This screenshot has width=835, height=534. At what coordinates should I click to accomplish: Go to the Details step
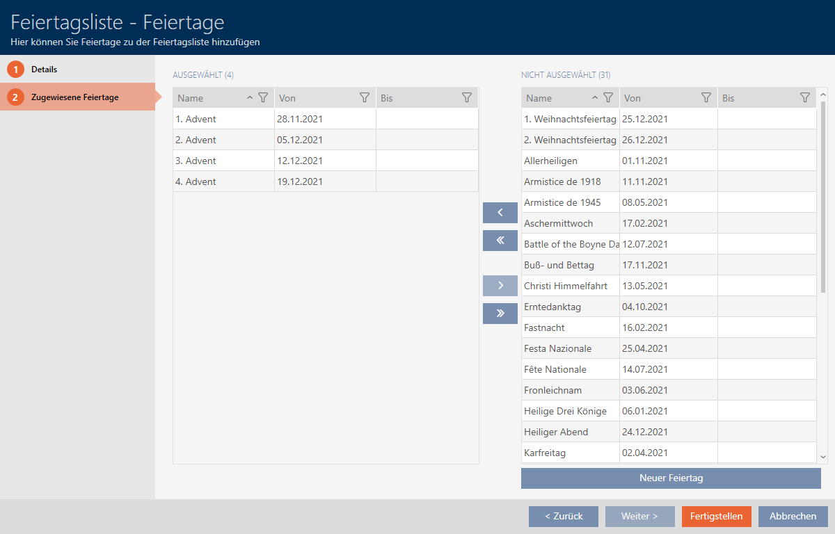44,70
